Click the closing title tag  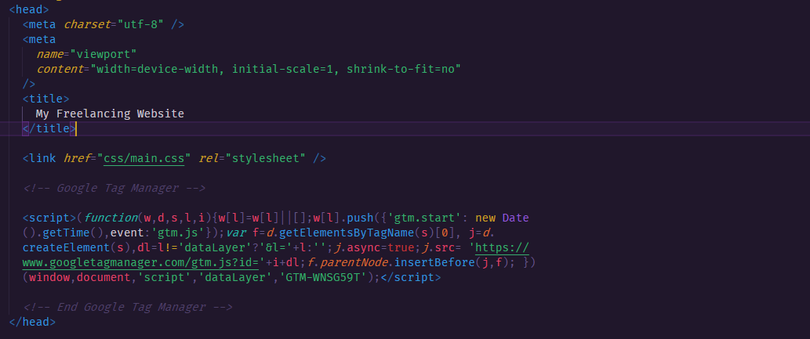49,128
